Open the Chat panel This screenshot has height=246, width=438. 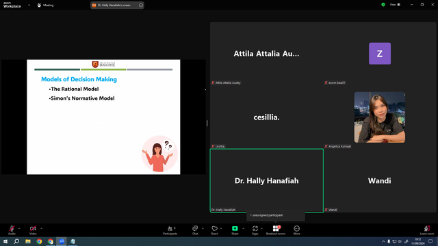tap(195, 230)
